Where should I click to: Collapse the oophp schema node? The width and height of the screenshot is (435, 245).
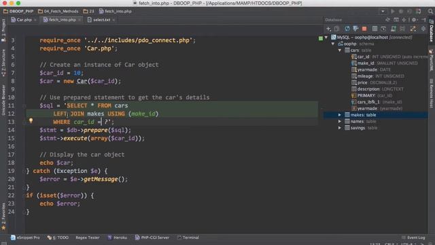coord(333,44)
